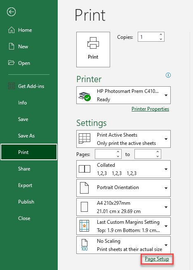Increase the ending page number
The width and height of the screenshot is (193, 270).
pos(158,152)
